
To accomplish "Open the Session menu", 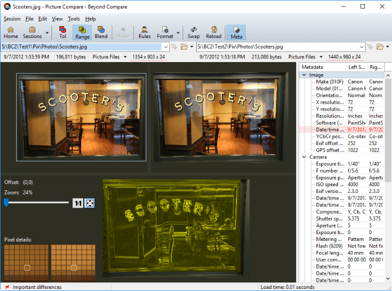I will (x=12, y=19).
